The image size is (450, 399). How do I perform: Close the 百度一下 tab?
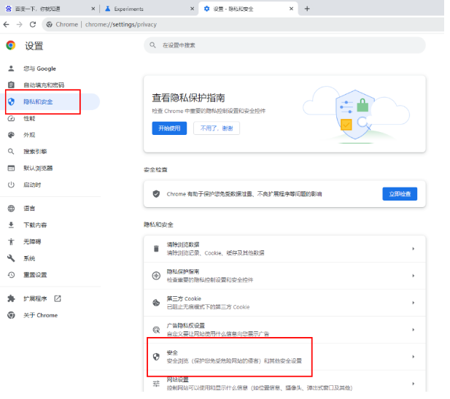(93, 9)
